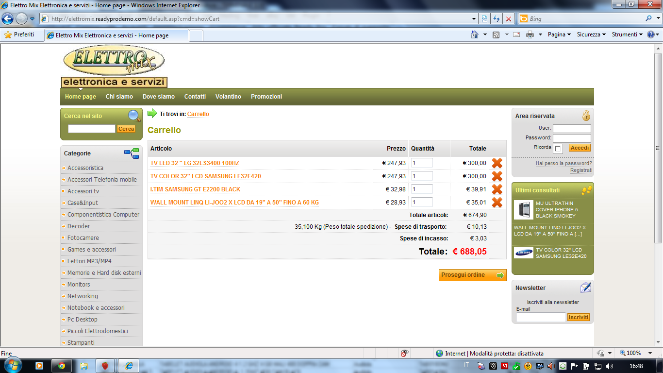Click the Newsletter pencil icon
Screen dimensions: 663x373
pos(586,288)
